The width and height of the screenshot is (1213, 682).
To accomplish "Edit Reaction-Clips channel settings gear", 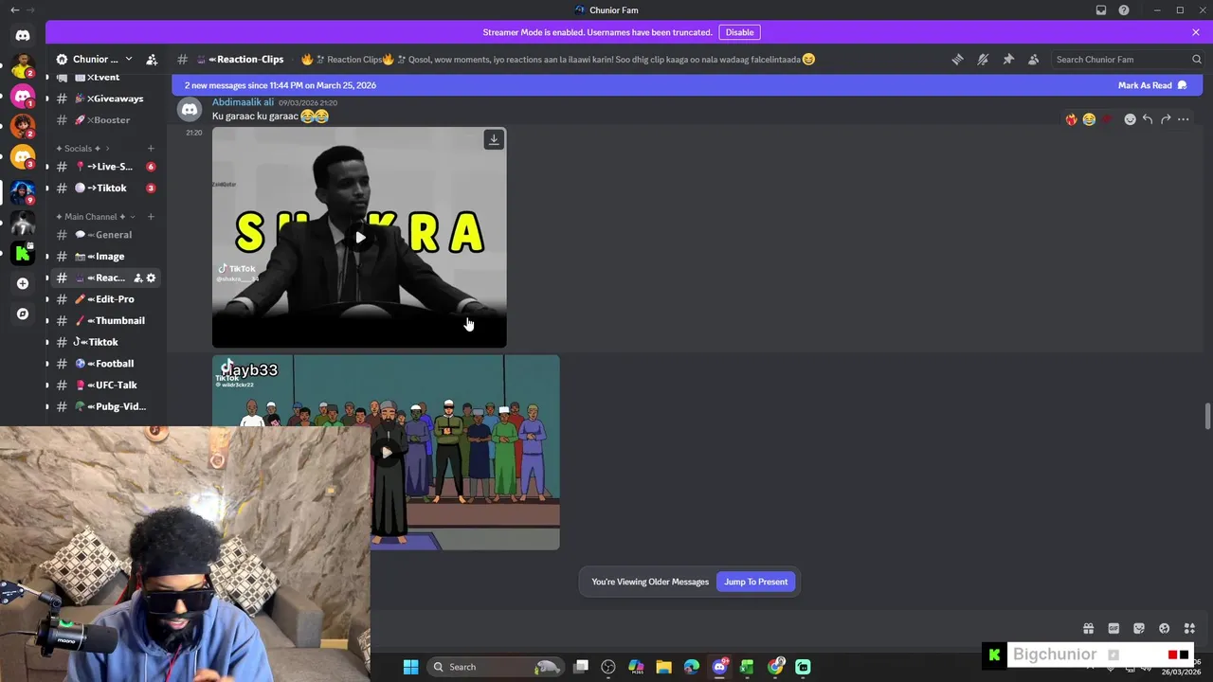I will point(151,278).
